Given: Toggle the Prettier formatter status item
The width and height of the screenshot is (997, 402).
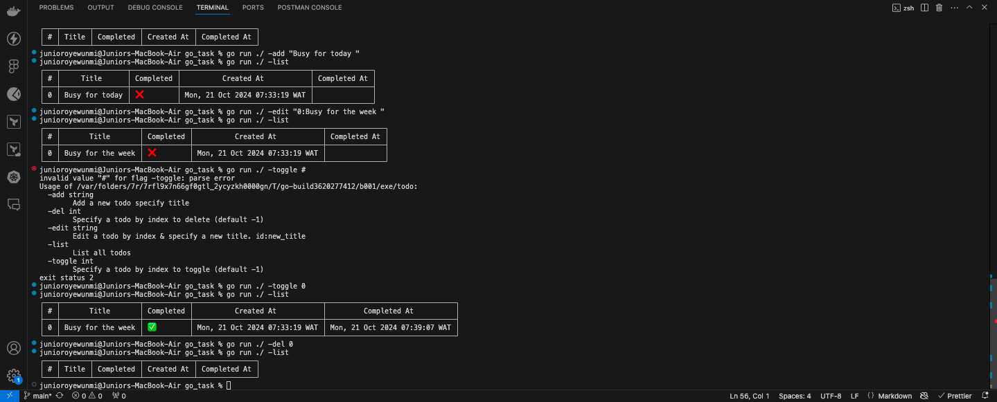Looking at the screenshot, I should (955, 396).
